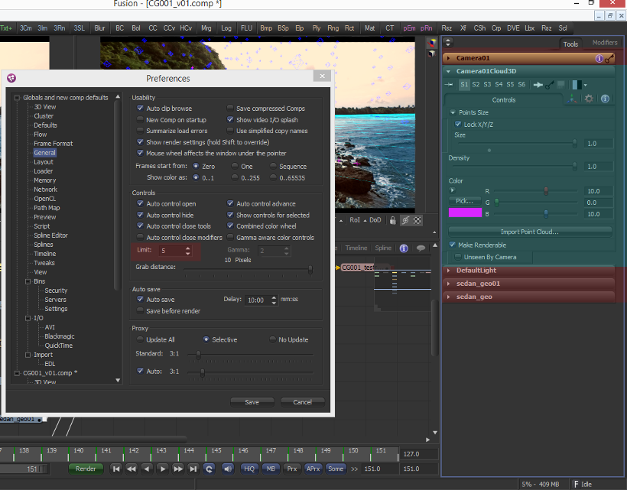Select the Txt+ text tool
This screenshot has width=627, height=490.
(x=6, y=28)
